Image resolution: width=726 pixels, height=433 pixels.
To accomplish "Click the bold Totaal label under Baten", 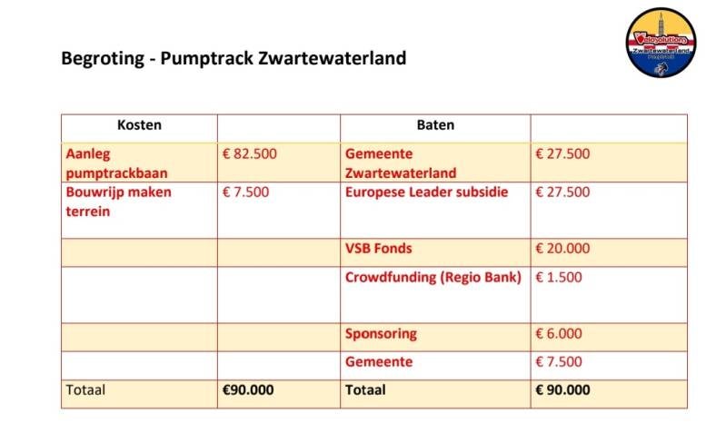I will (x=365, y=389).
